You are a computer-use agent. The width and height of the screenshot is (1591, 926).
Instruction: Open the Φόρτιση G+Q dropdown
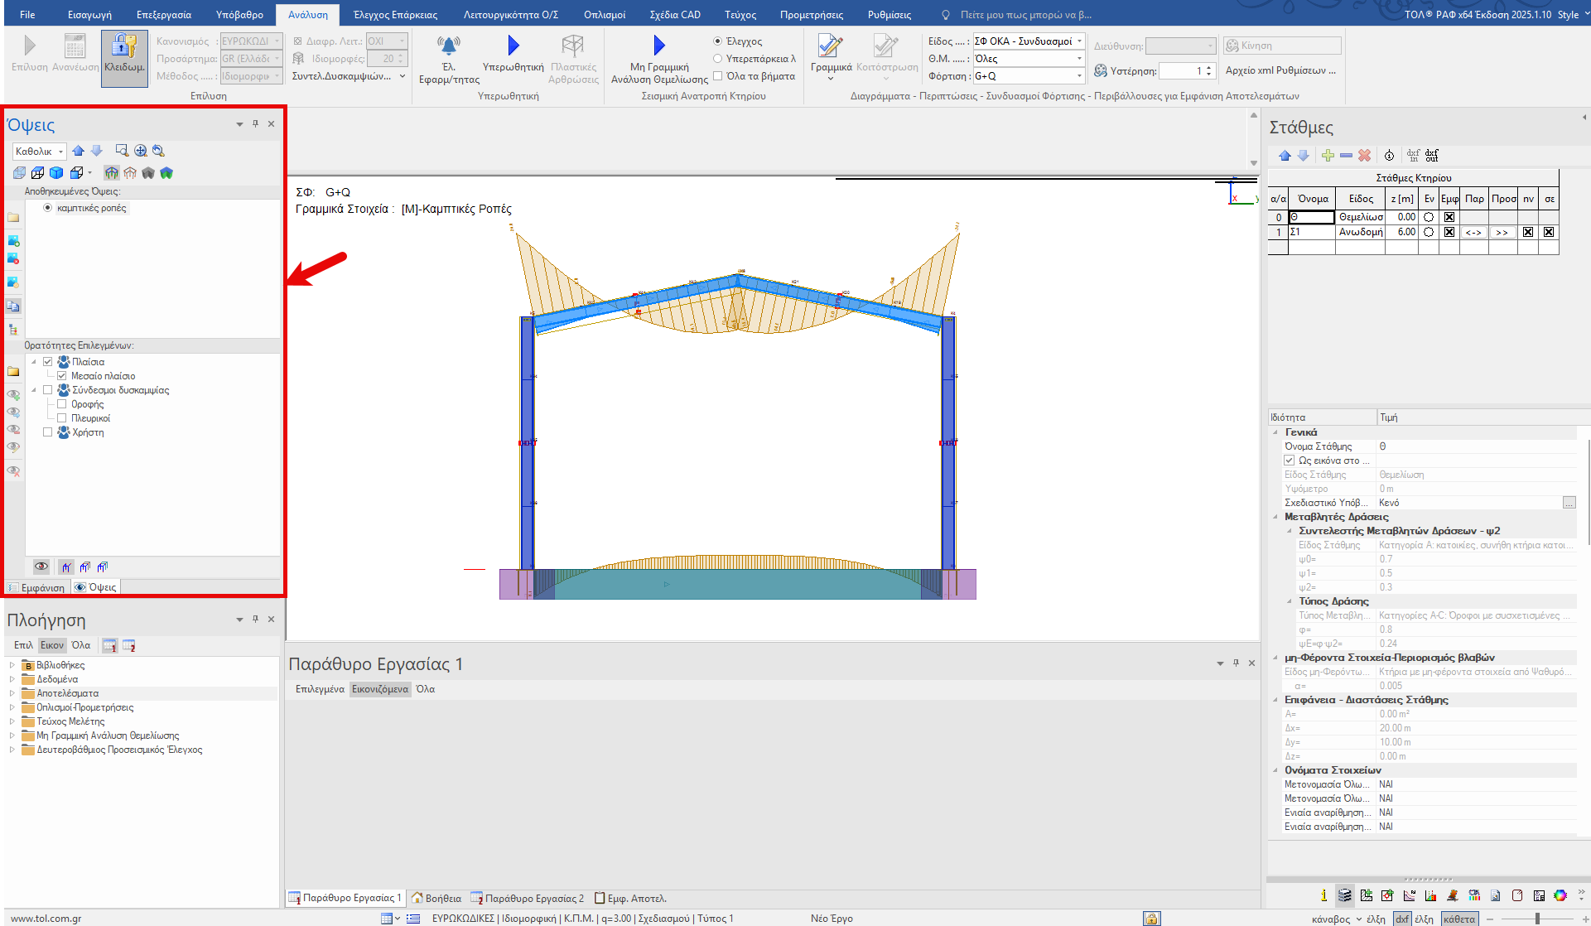[1079, 76]
